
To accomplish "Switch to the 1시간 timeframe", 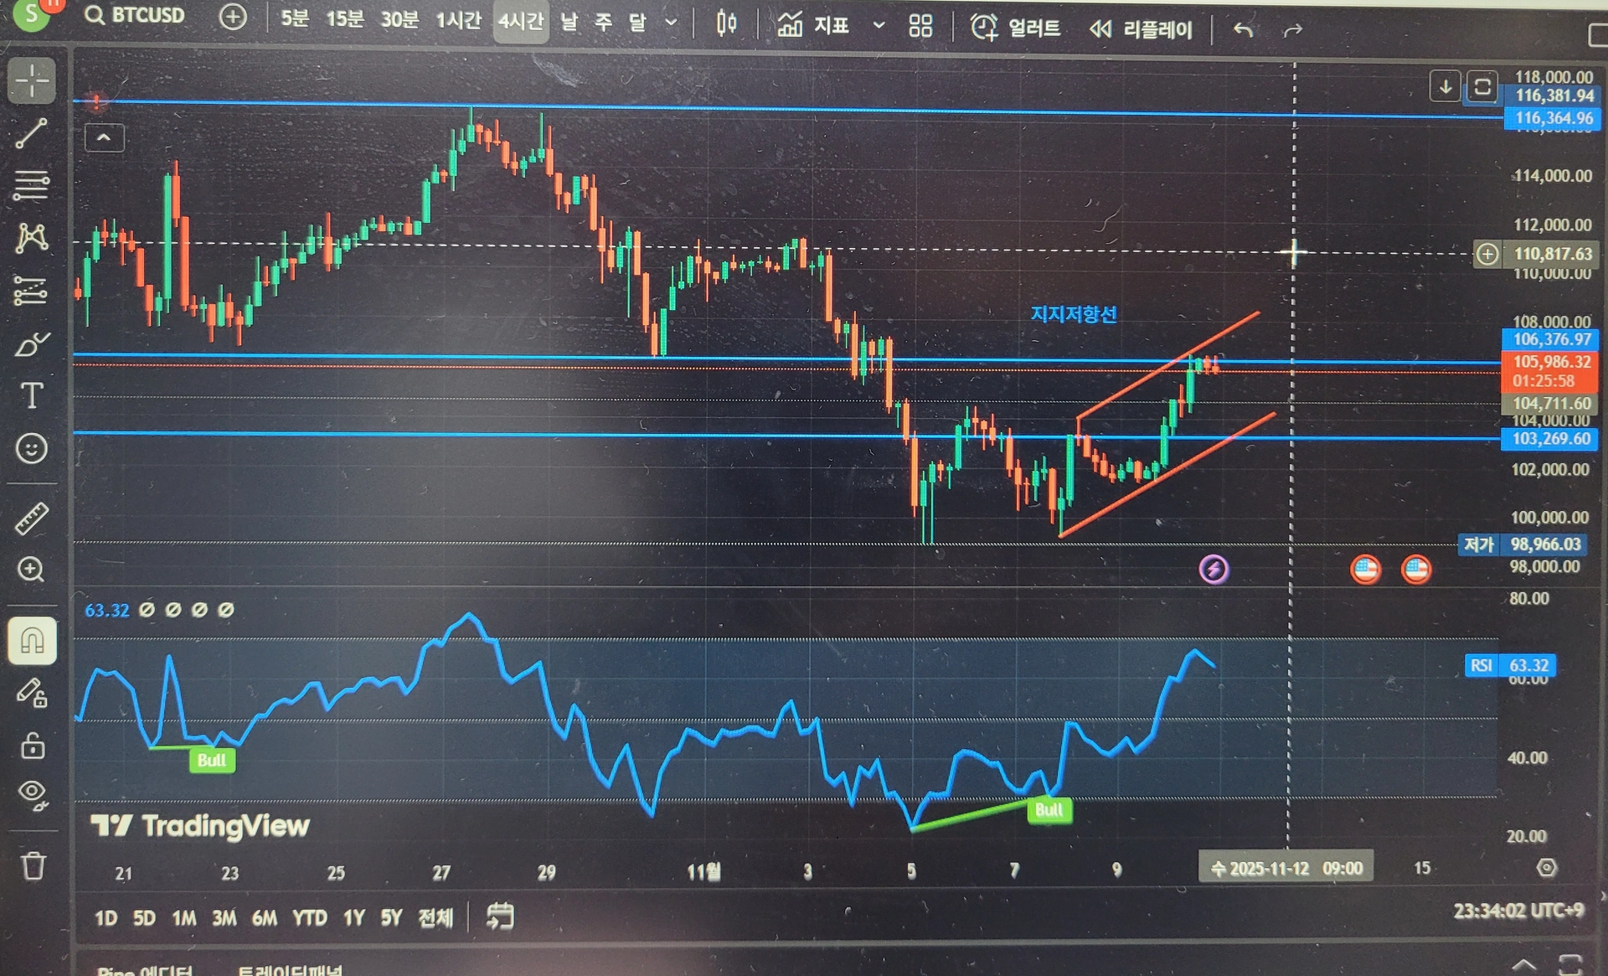I will click(458, 20).
